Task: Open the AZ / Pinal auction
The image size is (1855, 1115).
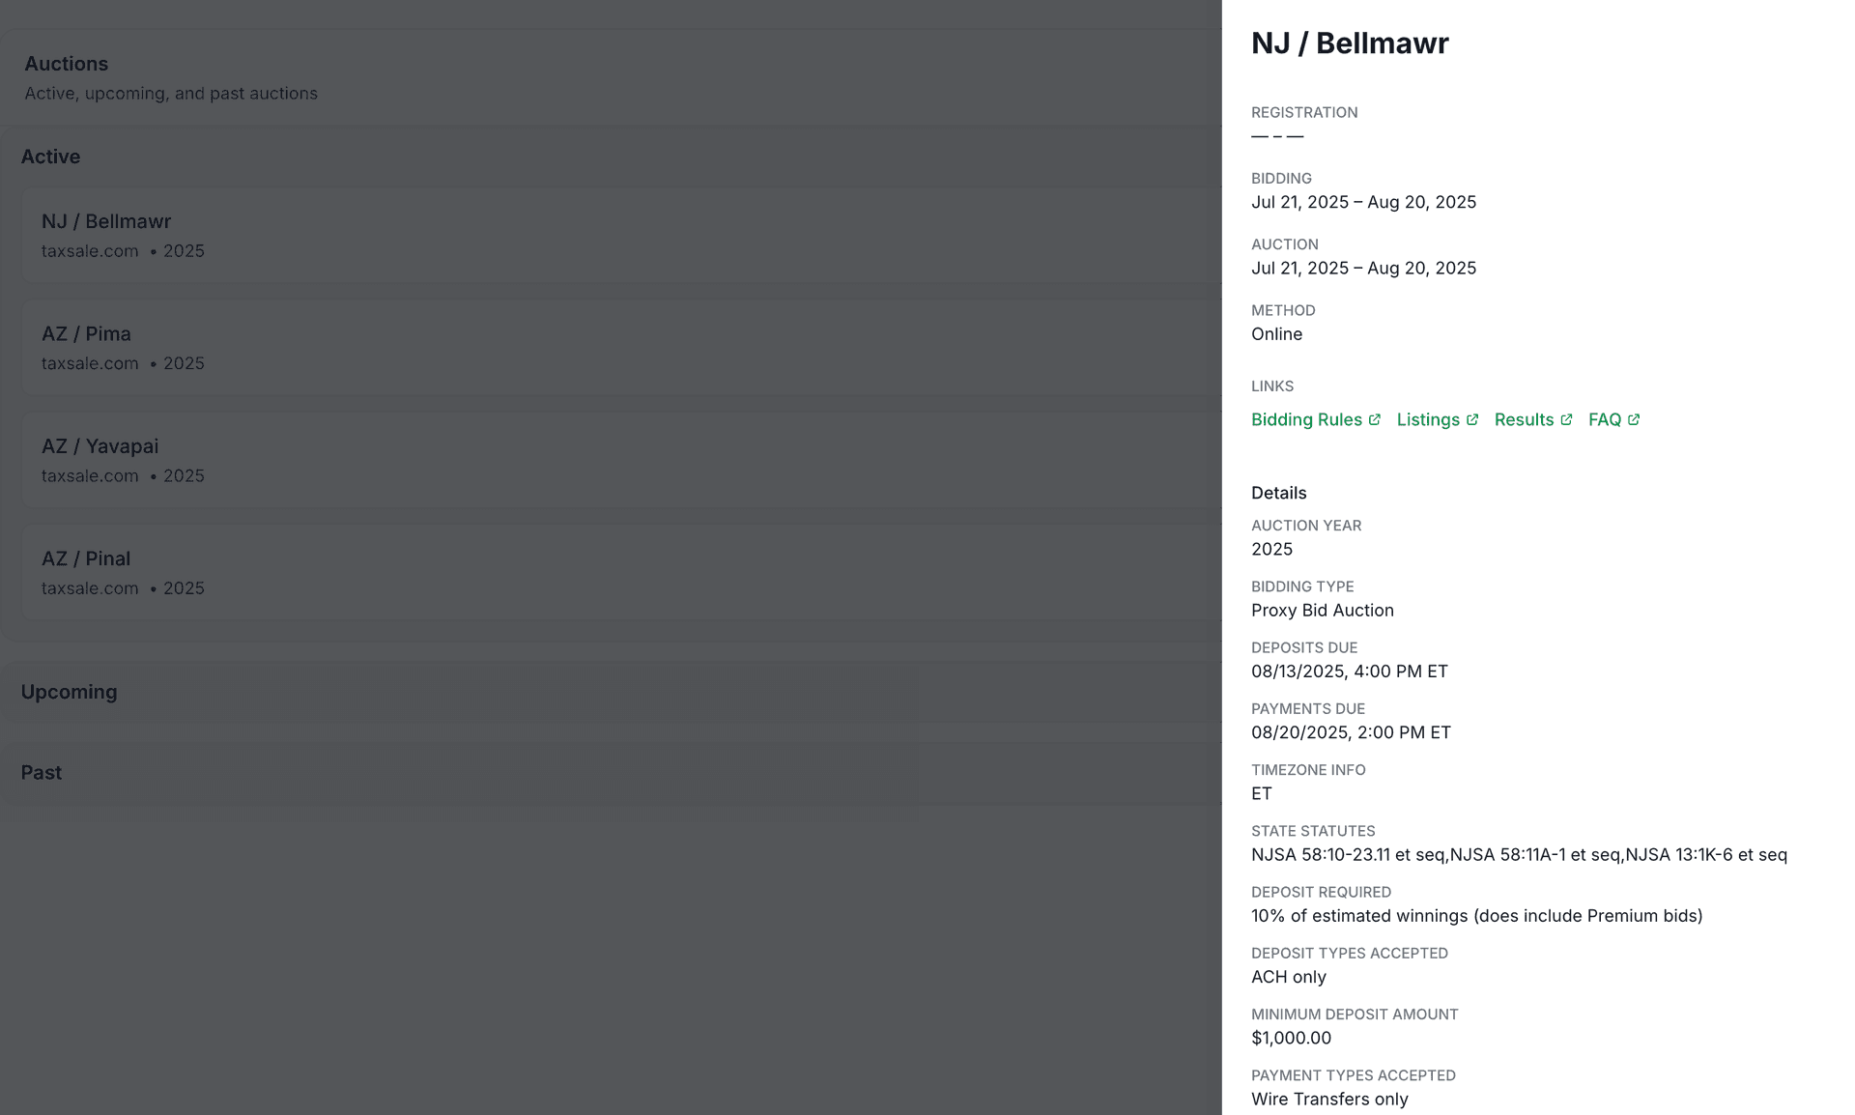Action: [x=386, y=571]
